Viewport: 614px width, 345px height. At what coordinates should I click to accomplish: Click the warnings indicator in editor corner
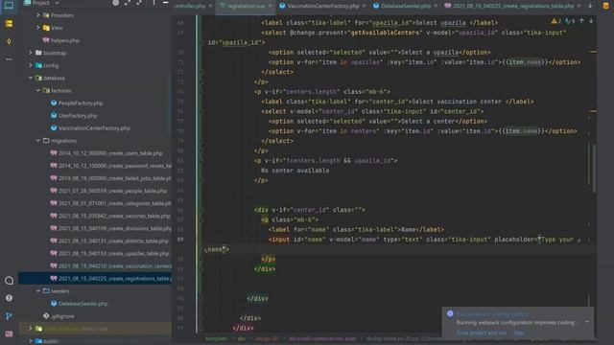point(556,21)
